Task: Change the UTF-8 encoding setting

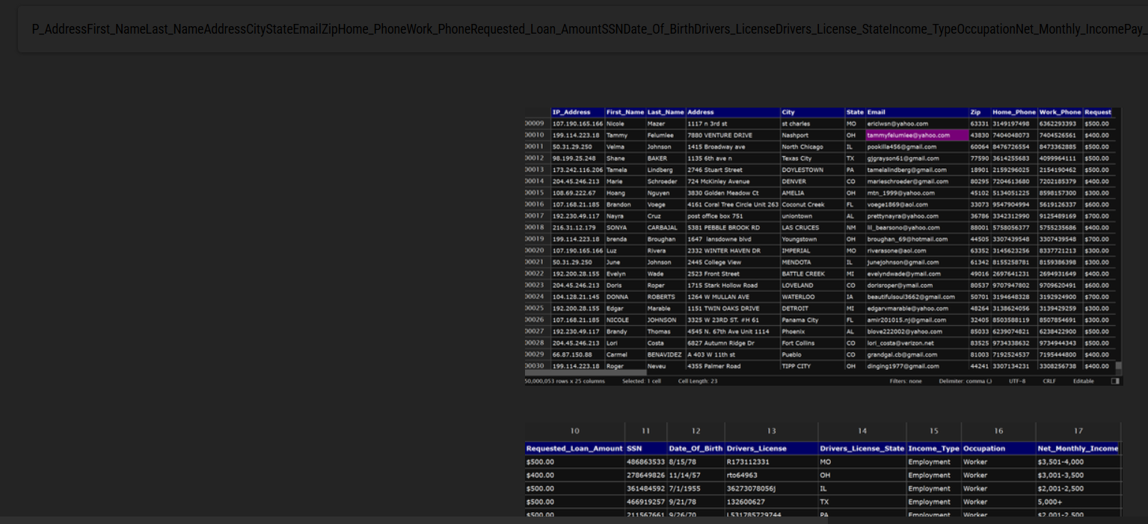Action: pyautogui.click(x=1017, y=381)
